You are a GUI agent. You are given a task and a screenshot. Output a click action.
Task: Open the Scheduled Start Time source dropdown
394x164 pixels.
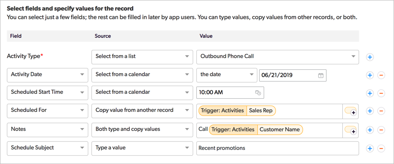pyautogui.click(x=142, y=93)
